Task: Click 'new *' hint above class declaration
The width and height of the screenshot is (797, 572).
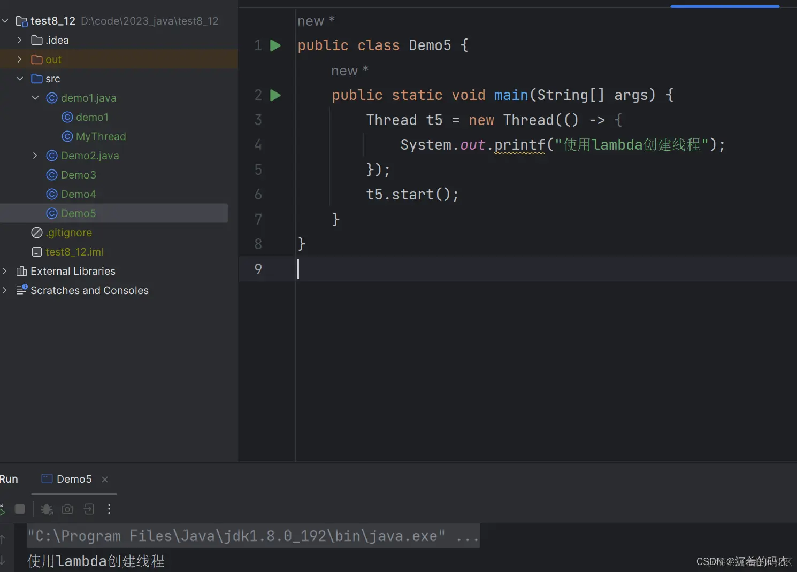Action: [316, 21]
